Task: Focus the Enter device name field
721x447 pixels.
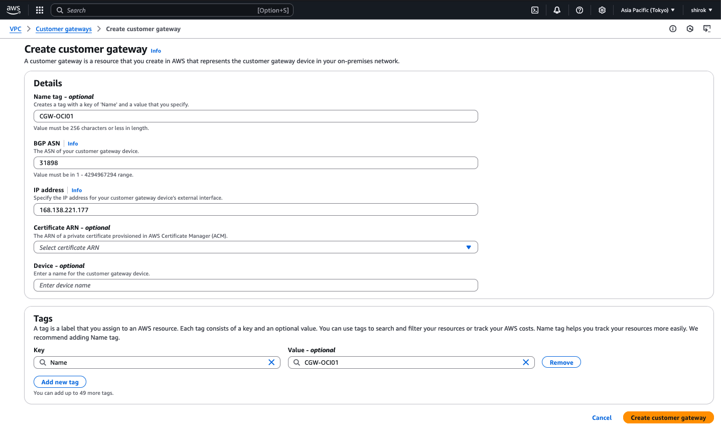Action: [x=255, y=285]
